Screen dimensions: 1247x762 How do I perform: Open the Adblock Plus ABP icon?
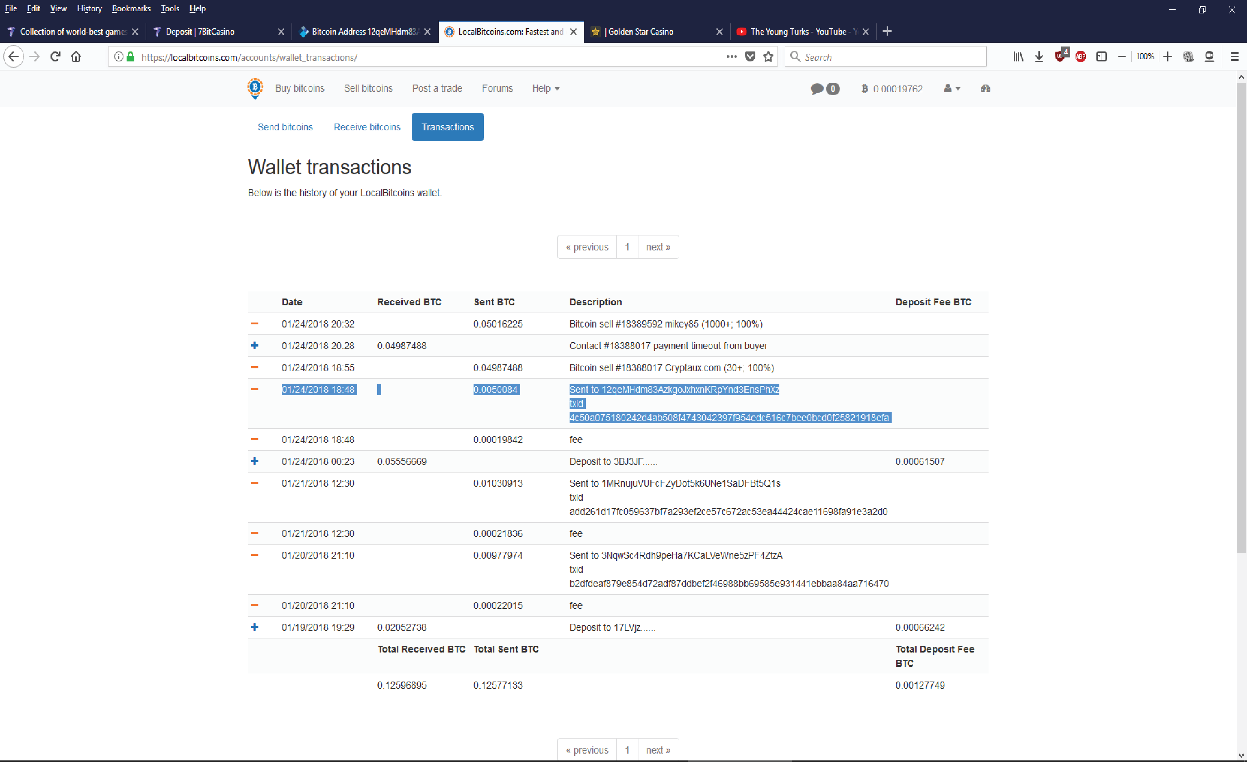pos(1081,57)
